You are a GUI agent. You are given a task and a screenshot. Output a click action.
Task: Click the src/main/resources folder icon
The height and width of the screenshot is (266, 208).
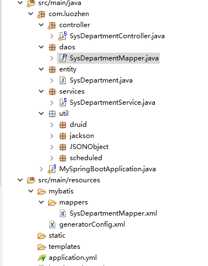point(31,180)
